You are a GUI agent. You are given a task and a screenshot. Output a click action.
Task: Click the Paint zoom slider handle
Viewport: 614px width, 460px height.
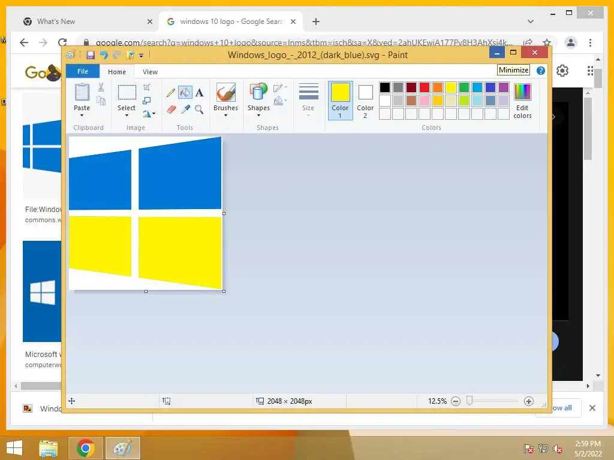tap(469, 401)
